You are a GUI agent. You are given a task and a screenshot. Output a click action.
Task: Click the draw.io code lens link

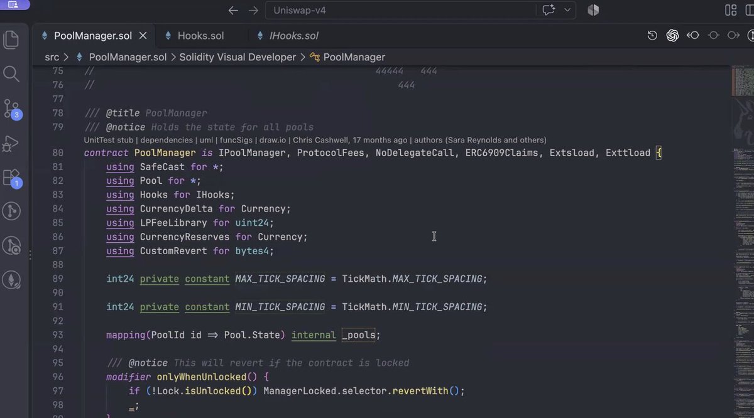click(271, 140)
